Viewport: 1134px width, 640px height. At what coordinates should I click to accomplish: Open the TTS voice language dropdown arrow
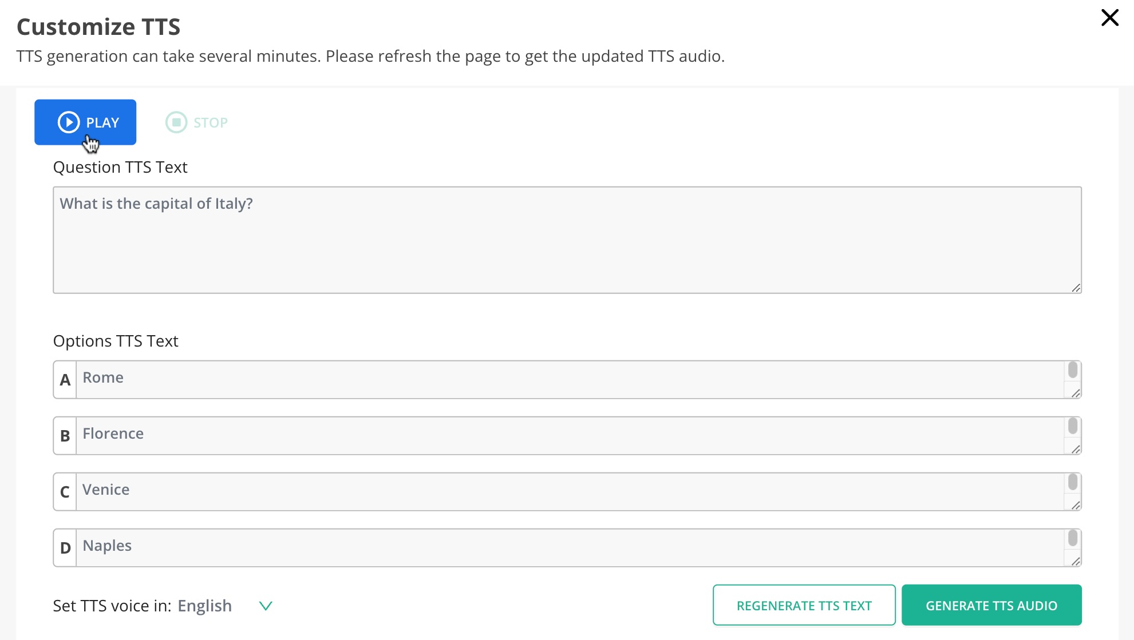coord(266,606)
